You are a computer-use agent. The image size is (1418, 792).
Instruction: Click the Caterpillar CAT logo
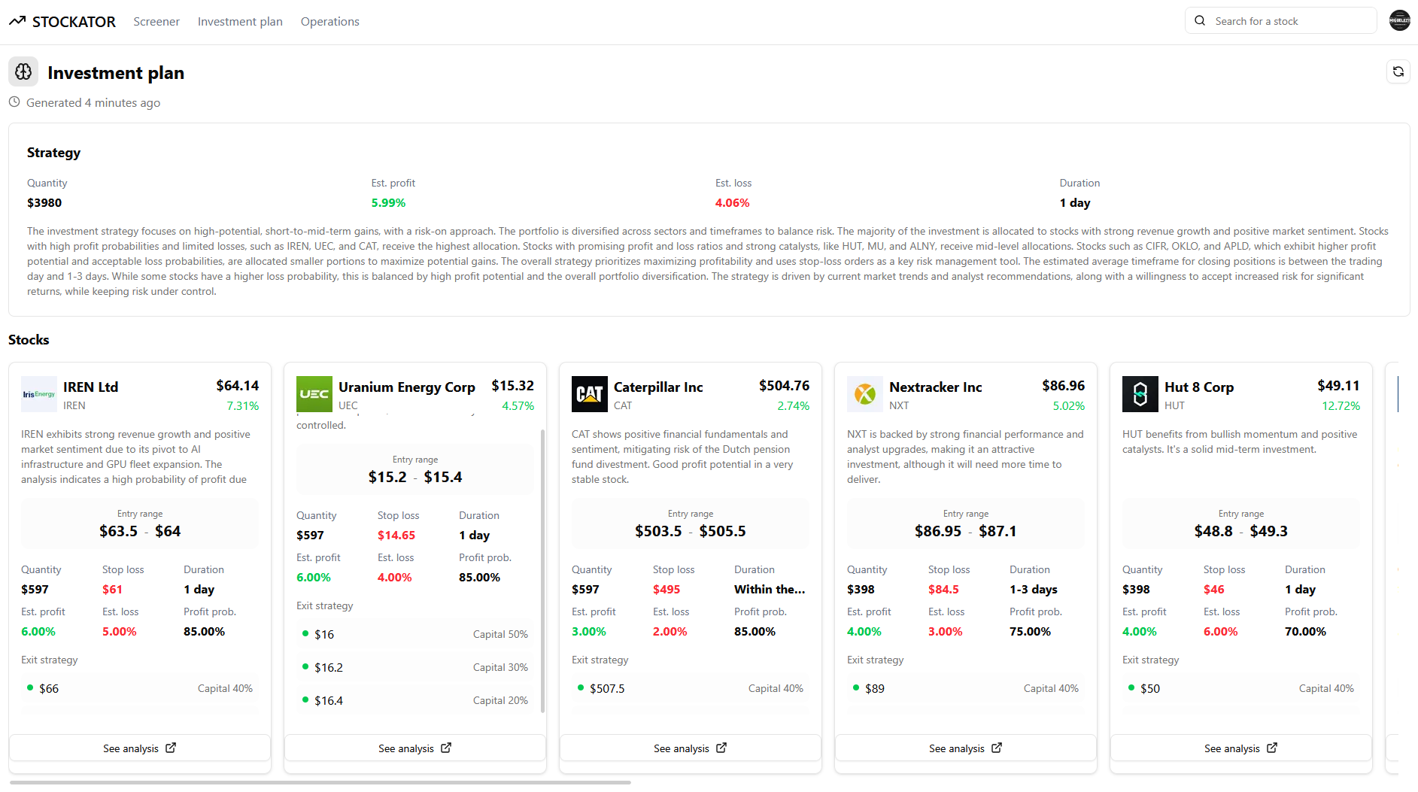[589, 393]
